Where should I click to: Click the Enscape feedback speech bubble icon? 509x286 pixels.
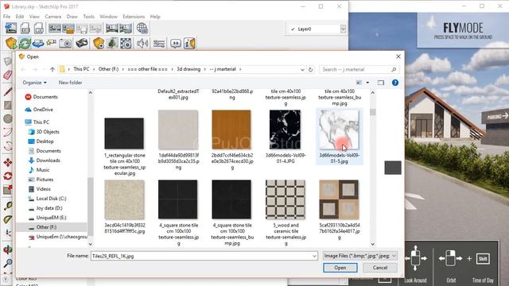pos(176,43)
